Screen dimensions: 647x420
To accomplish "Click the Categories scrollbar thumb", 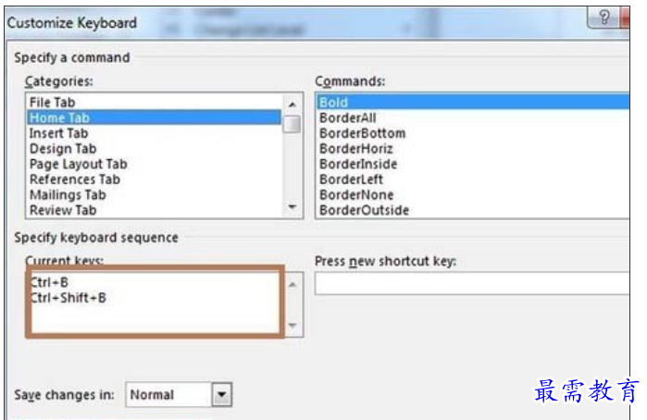I will pyautogui.click(x=292, y=124).
